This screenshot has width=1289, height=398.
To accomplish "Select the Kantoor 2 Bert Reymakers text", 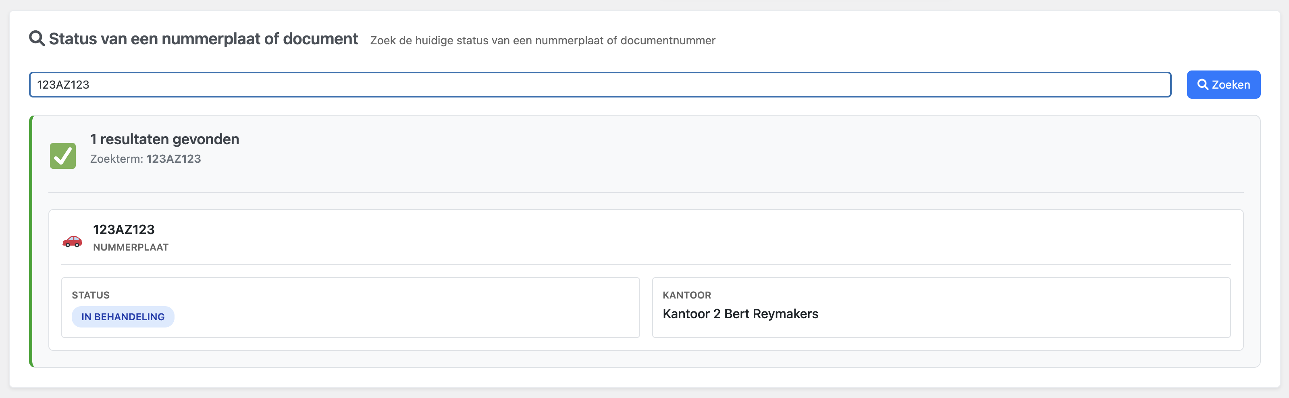I will point(740,314).
